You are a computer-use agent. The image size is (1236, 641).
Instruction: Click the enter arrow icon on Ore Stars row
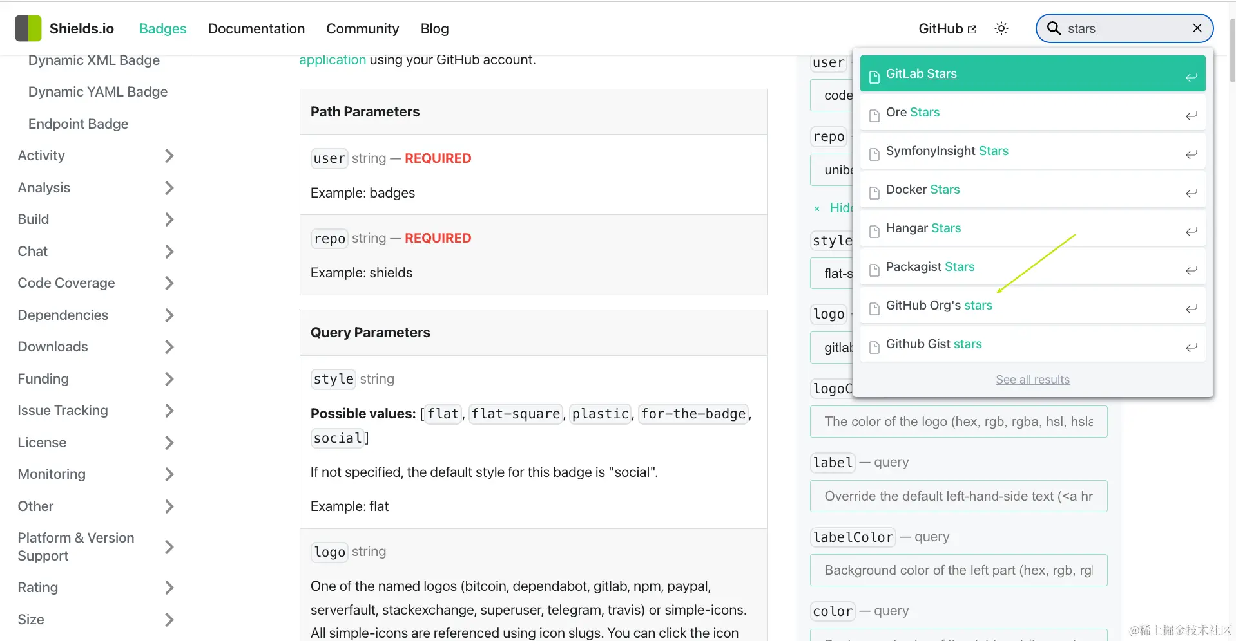coord(1192,116)
